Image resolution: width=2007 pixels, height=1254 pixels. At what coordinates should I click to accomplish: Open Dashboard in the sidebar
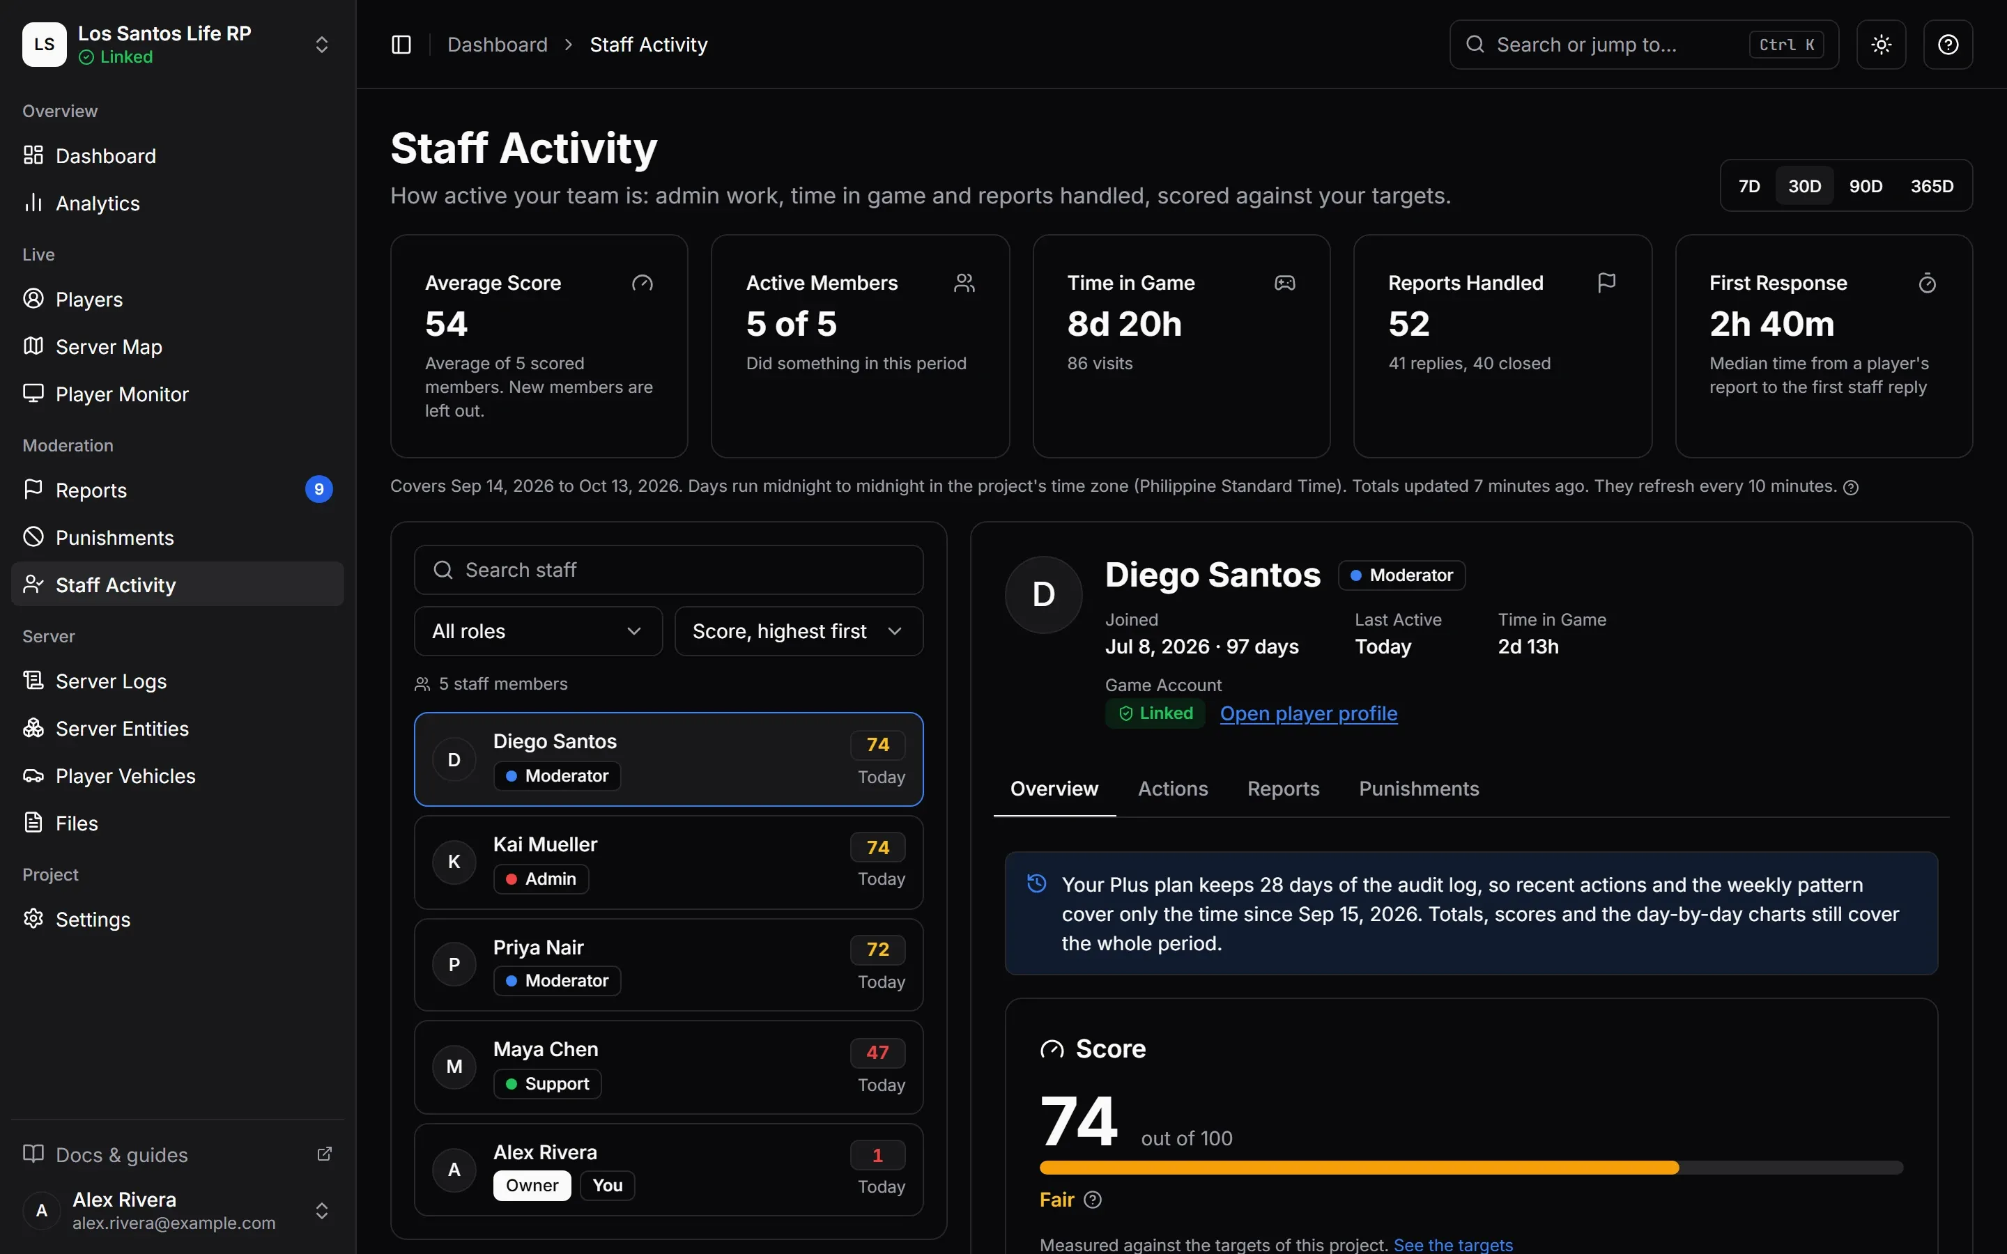[x=178, y=156]
